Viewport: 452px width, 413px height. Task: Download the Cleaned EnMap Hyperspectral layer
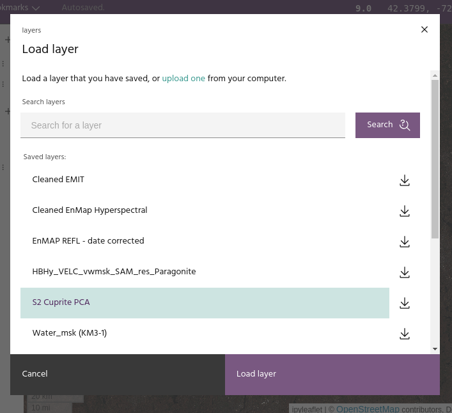pyautogui.click(x=404, y=211)
